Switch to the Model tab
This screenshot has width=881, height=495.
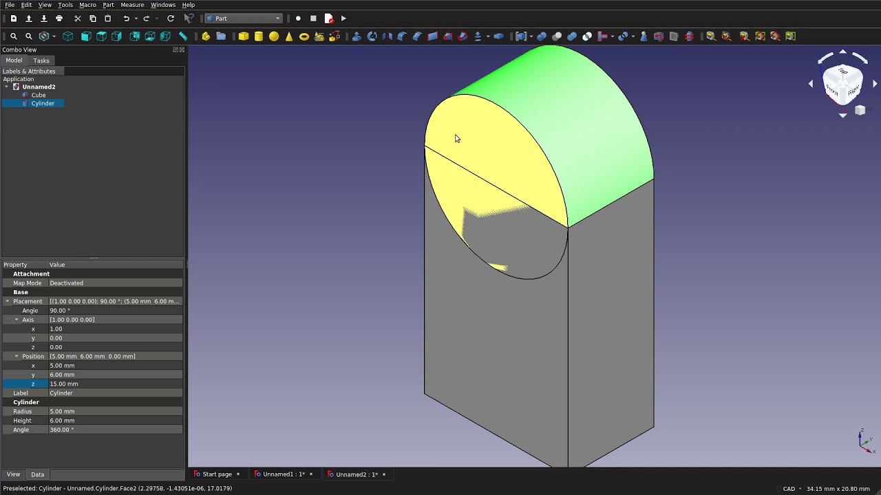(14, 60)
